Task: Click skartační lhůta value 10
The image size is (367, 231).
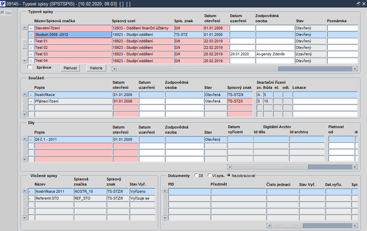Action: pyautogui.click(x=268, y=101)
